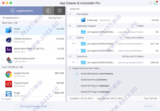The image size is (160, 111).
Task: Collapse the Application Support section
Action: click(70, 26)
